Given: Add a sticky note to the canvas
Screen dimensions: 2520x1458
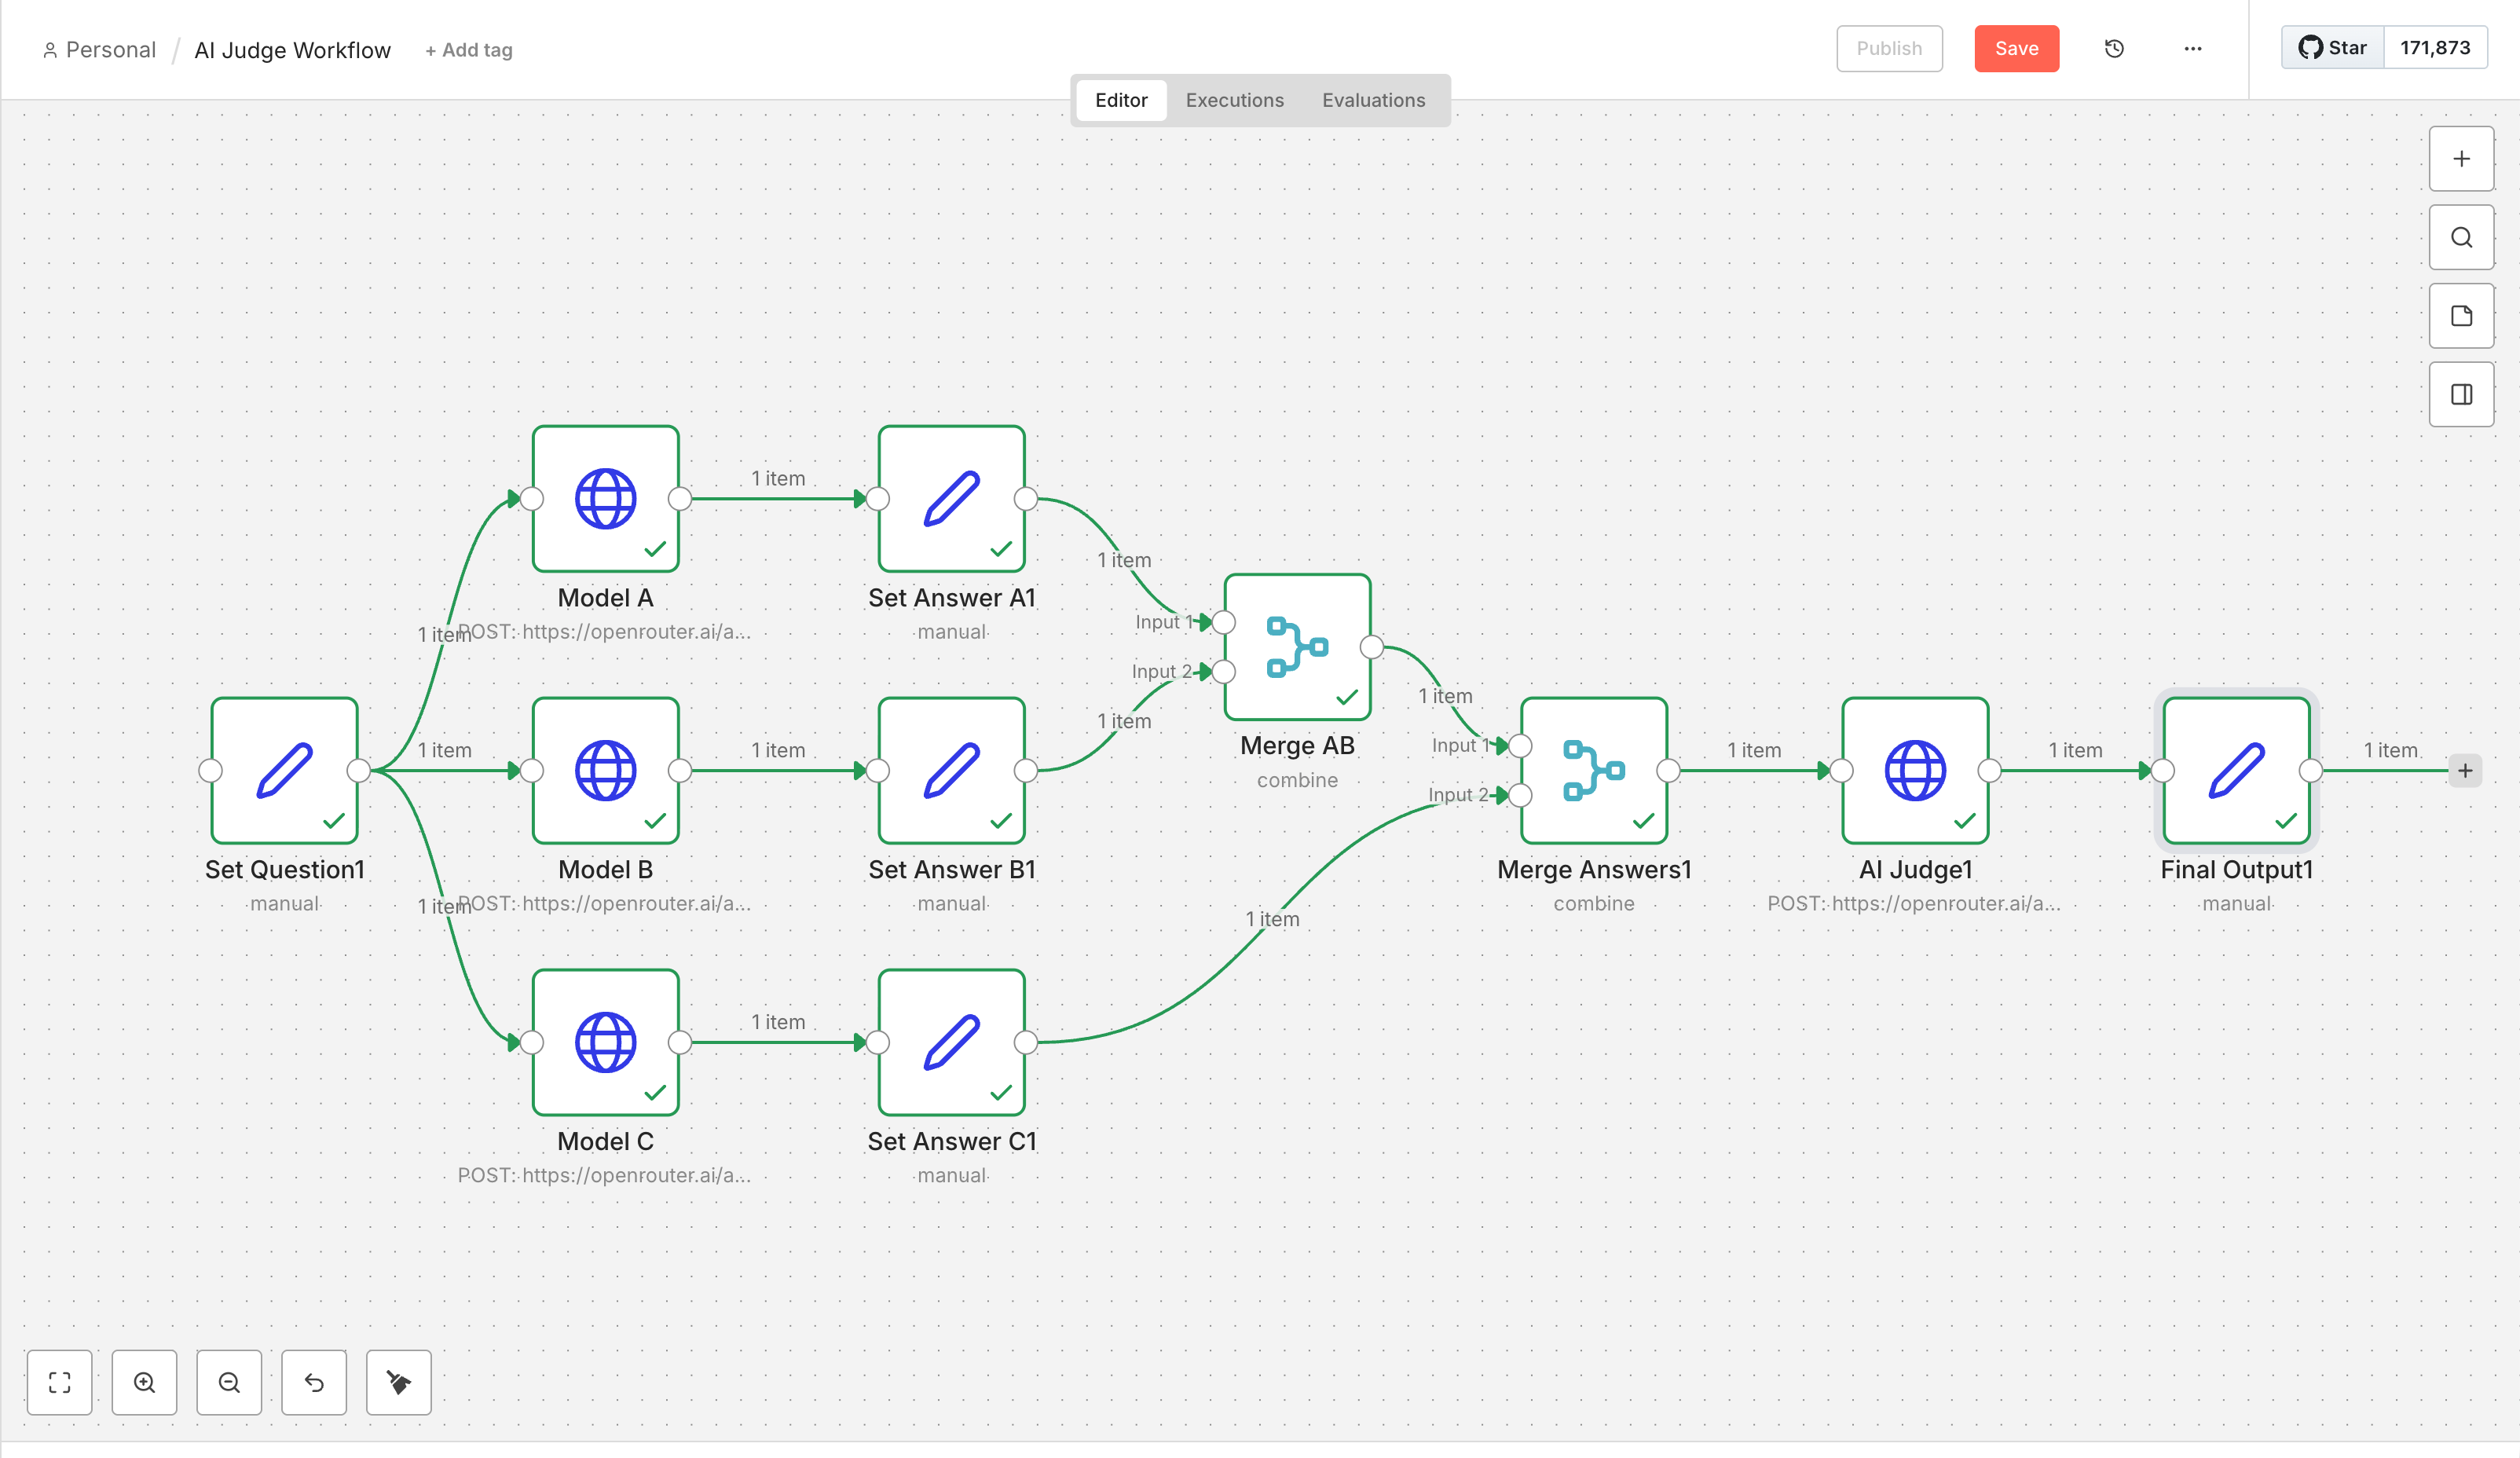Looking at the screenshot, I should (2461, 316).
